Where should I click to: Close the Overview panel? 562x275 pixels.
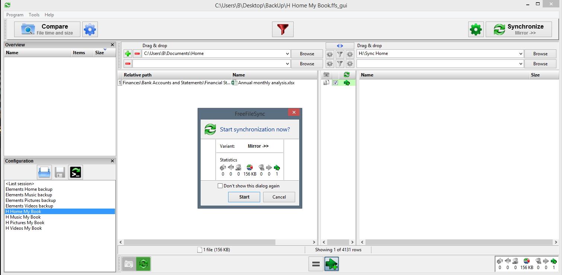[x=112, y=45]
